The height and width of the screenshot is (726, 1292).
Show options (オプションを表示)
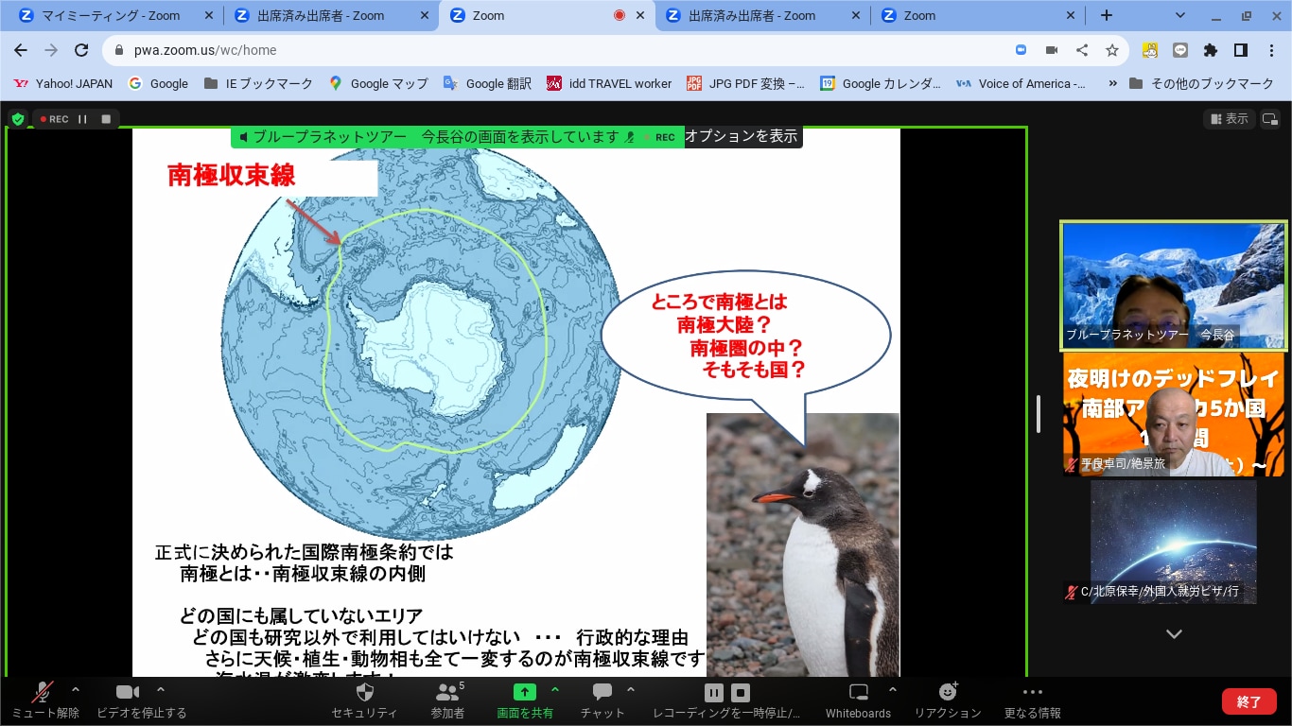(741, 136)
